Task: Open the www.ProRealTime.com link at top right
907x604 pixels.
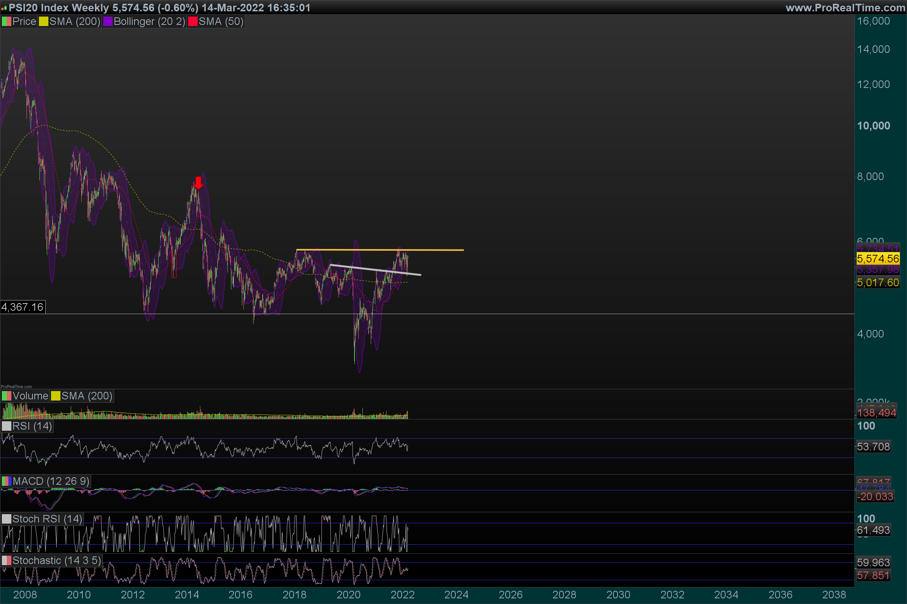Action: click(845, 8)
